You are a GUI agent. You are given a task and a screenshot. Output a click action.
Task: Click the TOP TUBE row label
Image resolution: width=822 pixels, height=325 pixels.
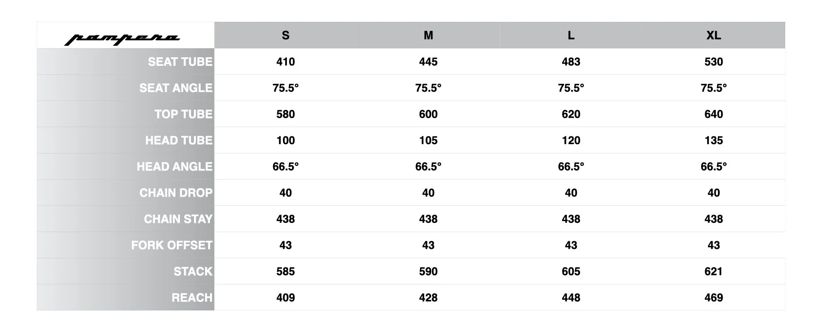click(184, 114)
